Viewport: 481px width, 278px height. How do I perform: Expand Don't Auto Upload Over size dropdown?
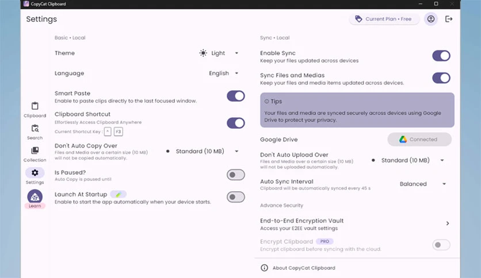pos(408,160)
